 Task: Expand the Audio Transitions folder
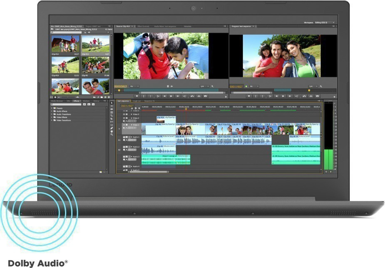(x=52, y=114)
